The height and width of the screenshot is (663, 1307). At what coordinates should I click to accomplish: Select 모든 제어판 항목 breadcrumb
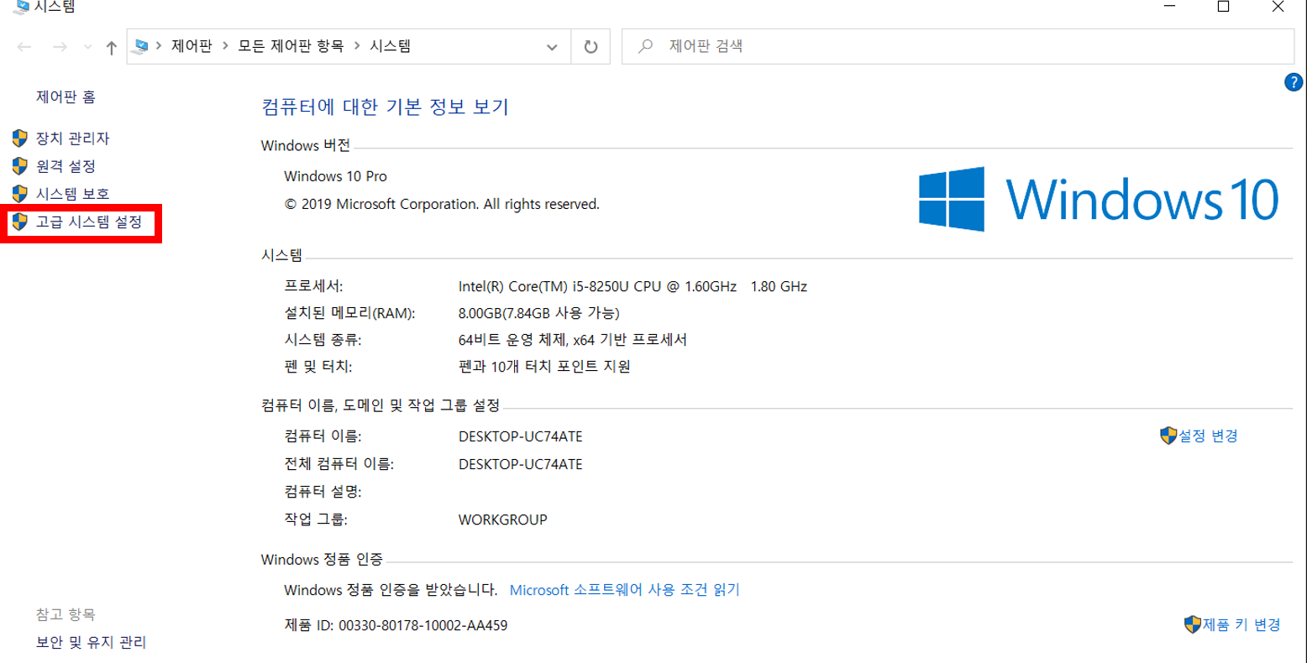[x=291, y=46]
